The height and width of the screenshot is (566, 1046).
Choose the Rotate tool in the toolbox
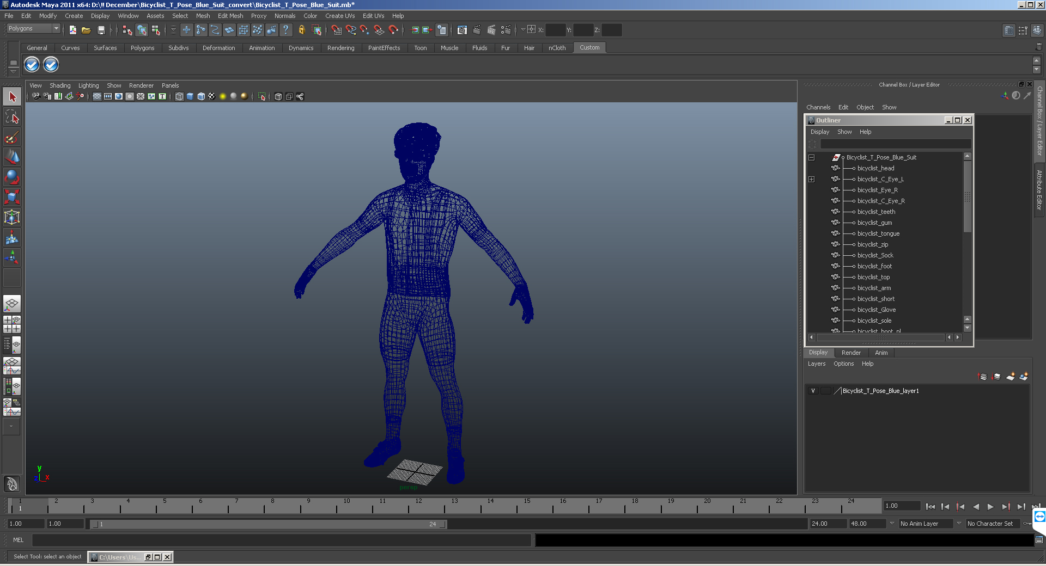tap(12, 177)
